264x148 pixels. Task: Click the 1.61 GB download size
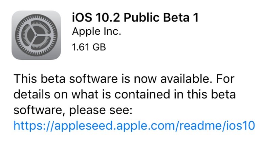tap(89, 47)
